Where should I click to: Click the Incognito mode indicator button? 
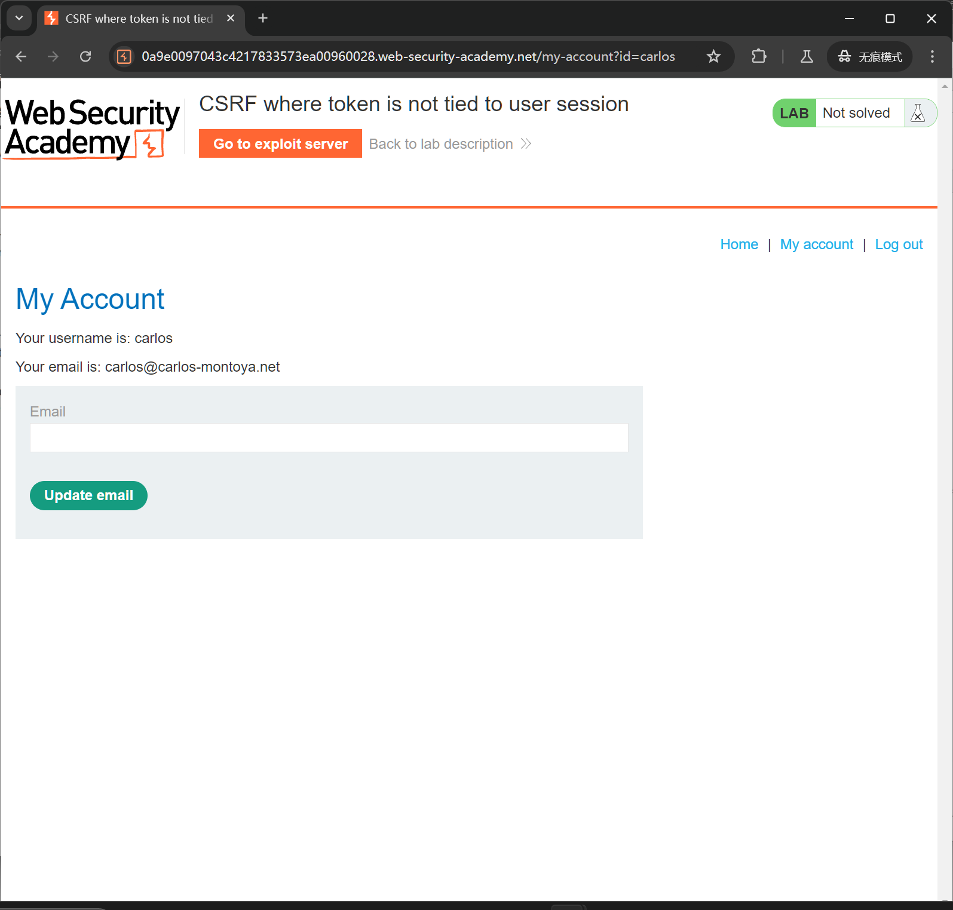[x=870, y=57]
